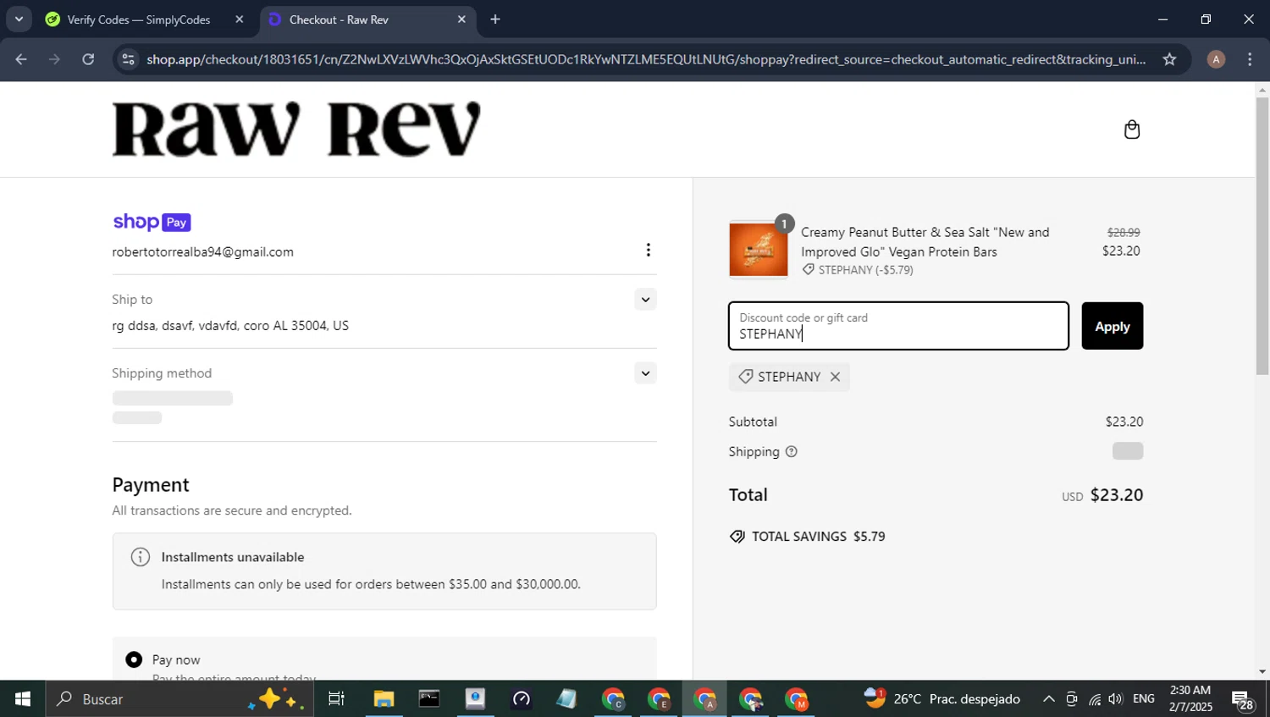Click the TOTAL SAVINGS $5.79 text
The height and width of the screenshot is (717, 1270).
click(807, 537)
